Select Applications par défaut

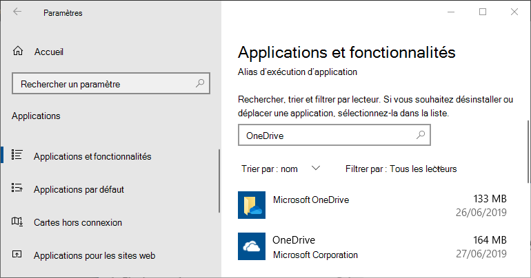79,189
